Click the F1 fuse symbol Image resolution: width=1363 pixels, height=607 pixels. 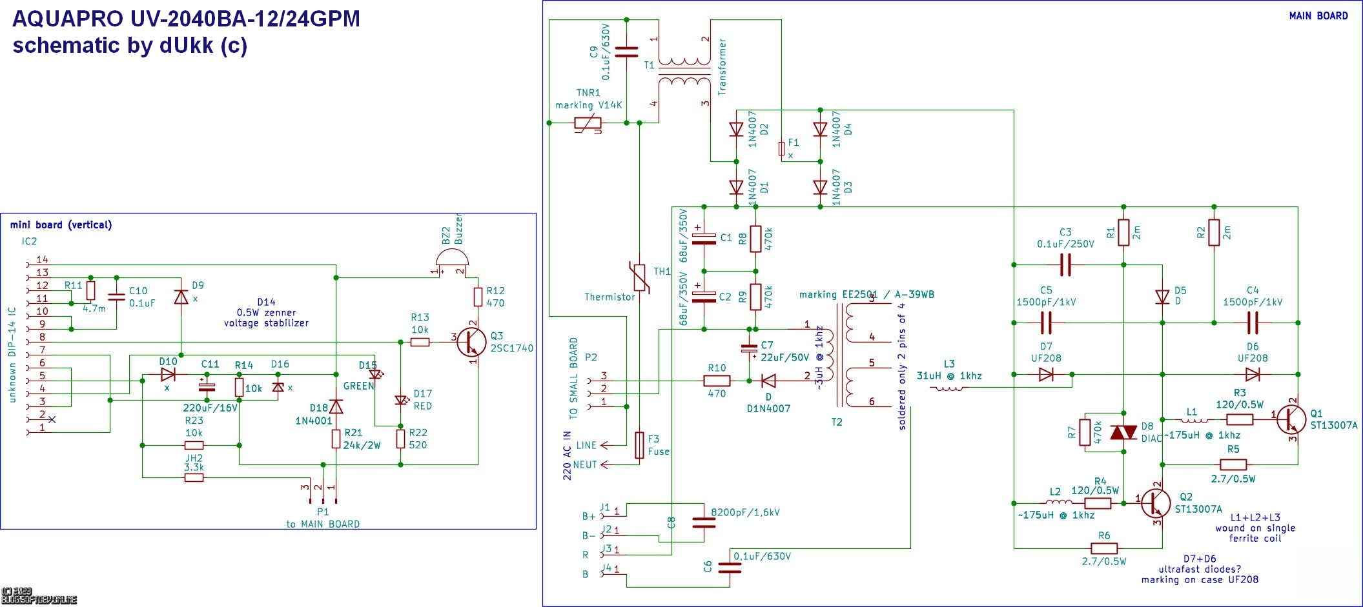[x=781, y=148]
